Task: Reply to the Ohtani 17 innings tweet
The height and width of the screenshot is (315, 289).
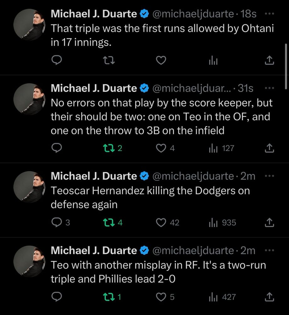Action: point(57,60)
